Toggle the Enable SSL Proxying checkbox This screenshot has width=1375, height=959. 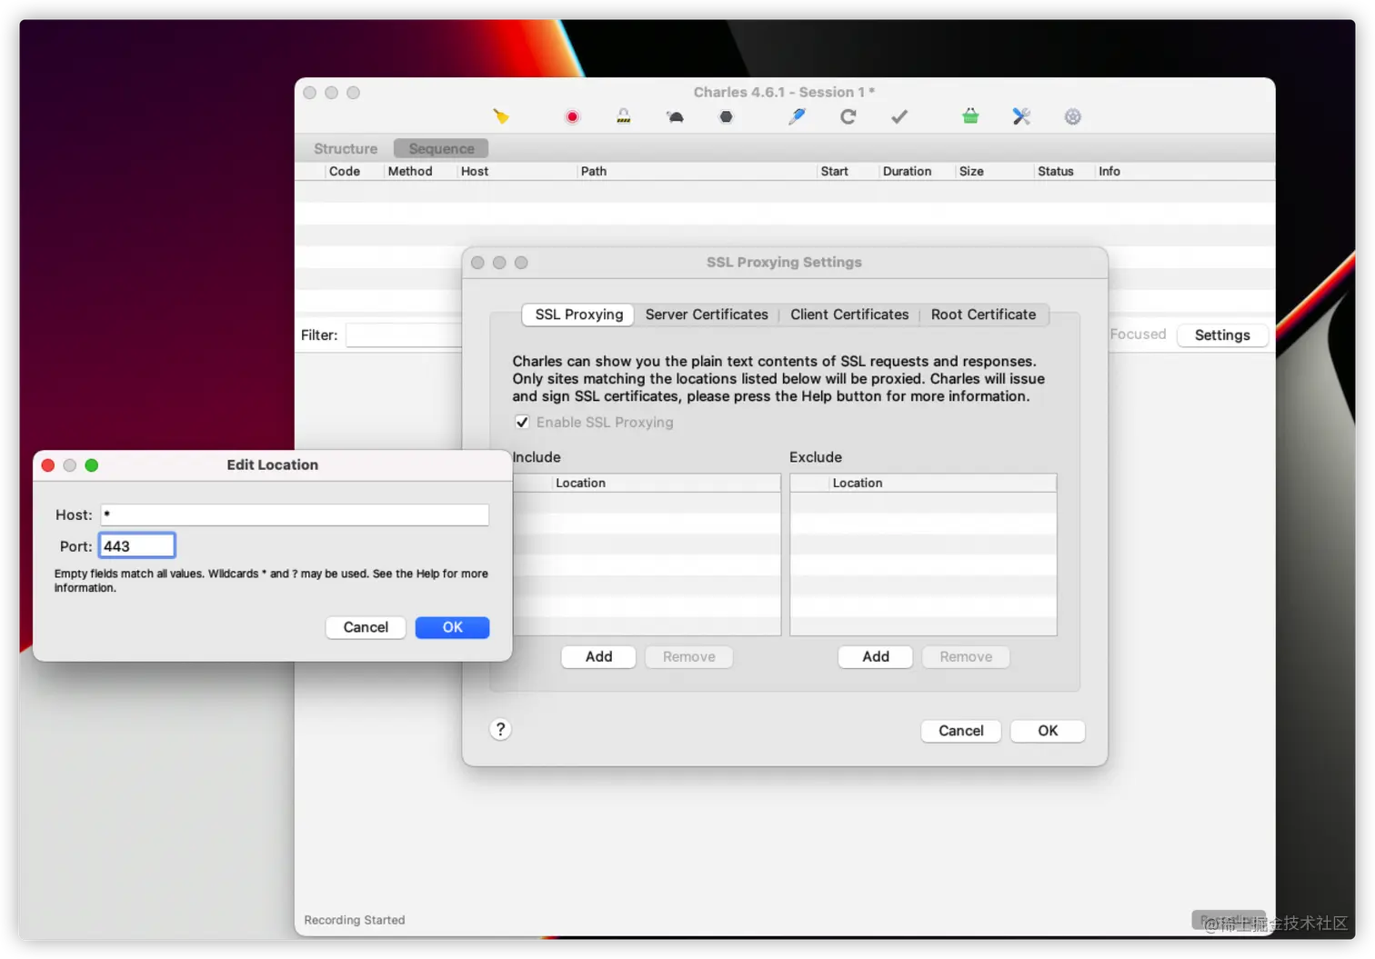pos(522,422)
